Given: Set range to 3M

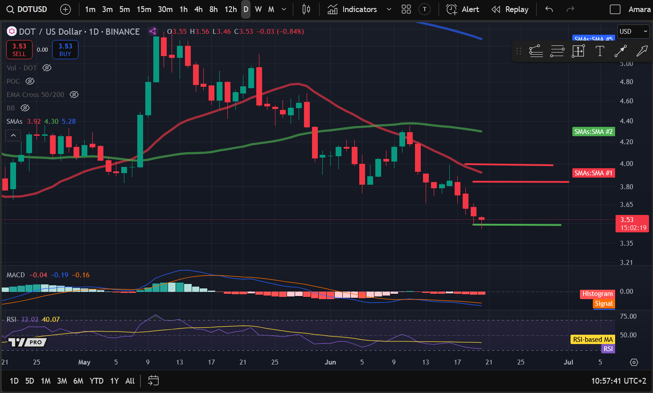Looking at the screenshot, I should point(62,381).
